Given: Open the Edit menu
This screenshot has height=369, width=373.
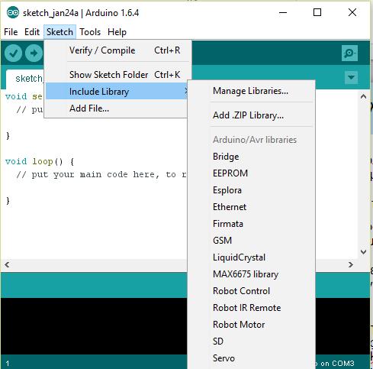Looking at the screenshot, I should pyautogui.click(x=32, y=32).
